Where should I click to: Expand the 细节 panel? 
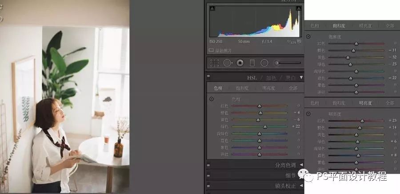(x=301, y=175)
